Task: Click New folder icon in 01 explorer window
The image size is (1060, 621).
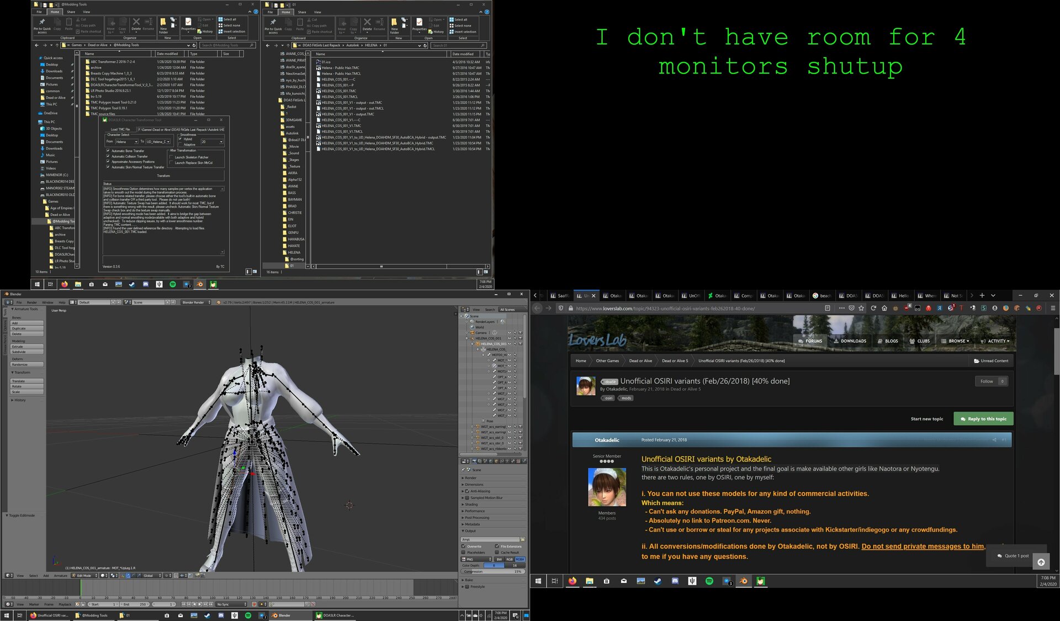Action: [x=394, y=25]
